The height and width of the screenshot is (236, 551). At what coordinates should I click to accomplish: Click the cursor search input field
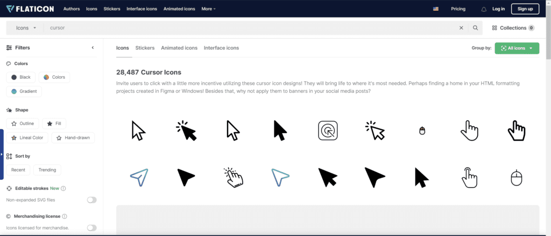point(250,28)
